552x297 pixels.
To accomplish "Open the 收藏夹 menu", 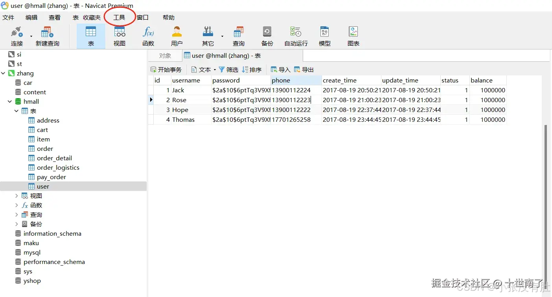I will click(92, 17).
